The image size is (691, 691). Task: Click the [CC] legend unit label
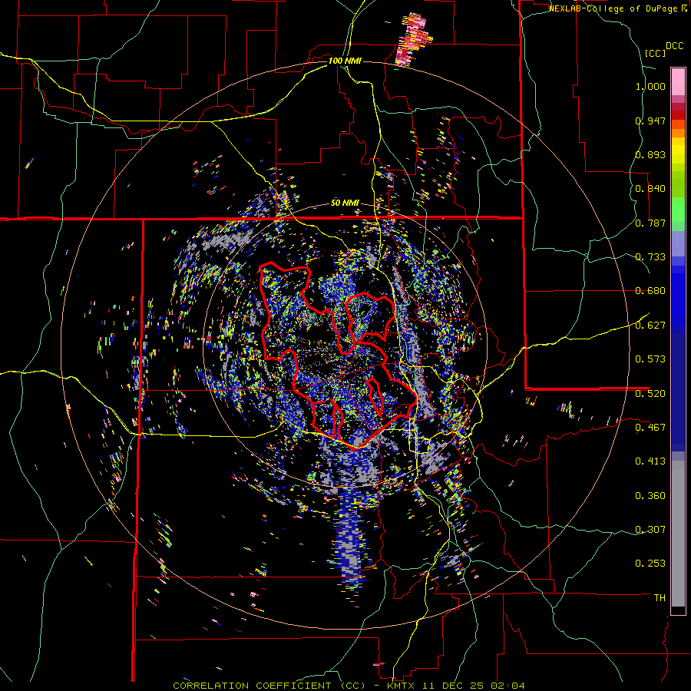coord(655,53)
